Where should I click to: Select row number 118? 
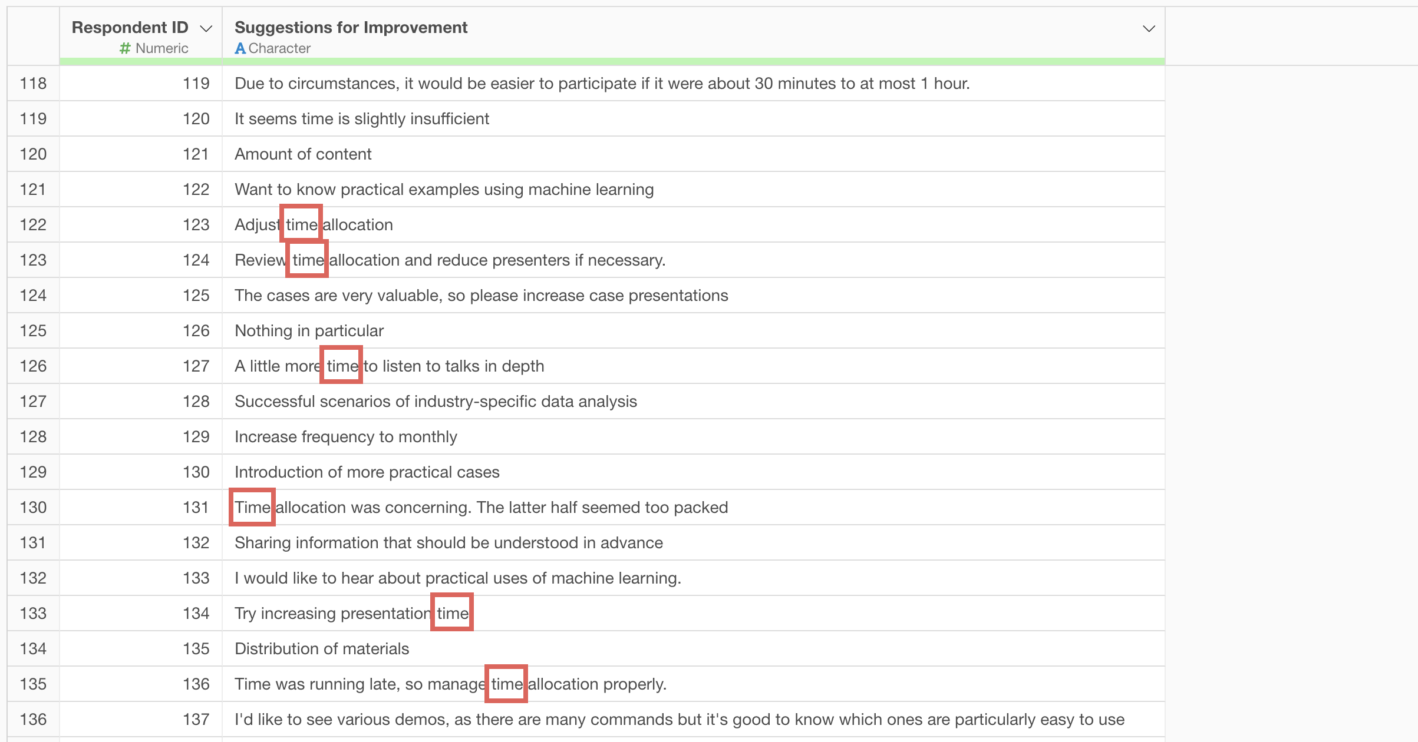point(33,83)
